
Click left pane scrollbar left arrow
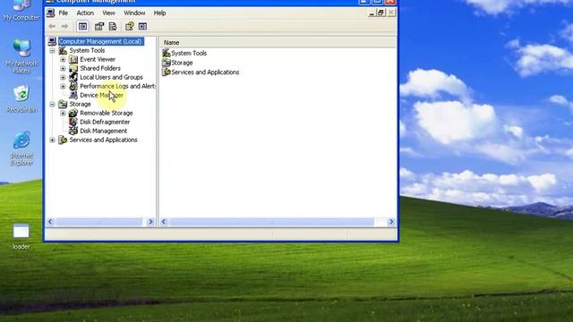[x=50, y=222]
